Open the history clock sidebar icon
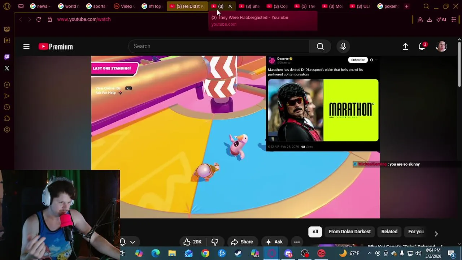The width and height of the screenshot is (462, 260). click(x=7, y=107)
